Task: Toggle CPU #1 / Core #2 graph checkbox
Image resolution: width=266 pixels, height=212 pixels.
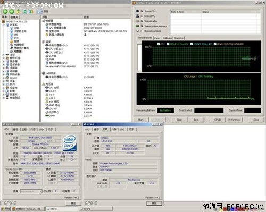Action: pyautogui.click(x=192, y=44)
